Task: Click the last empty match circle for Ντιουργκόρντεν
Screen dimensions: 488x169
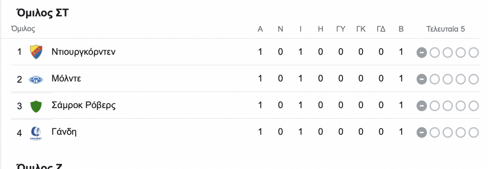Action: coord(474,52)
